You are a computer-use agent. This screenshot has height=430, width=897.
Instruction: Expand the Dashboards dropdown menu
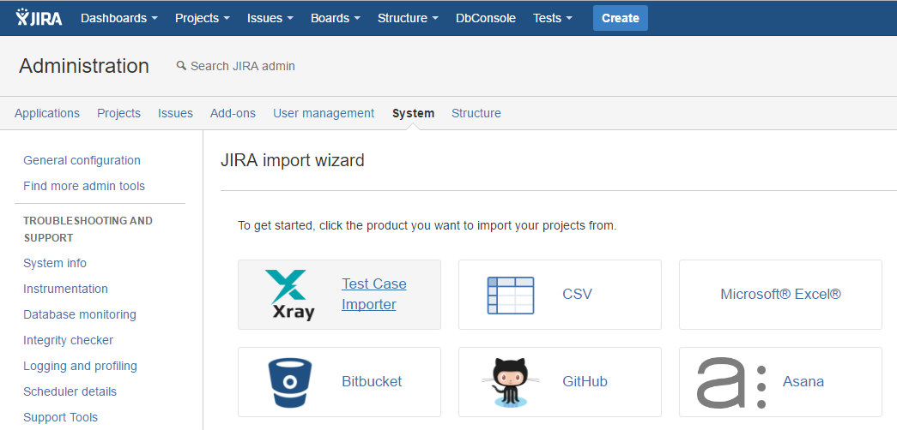pos(119,18)
